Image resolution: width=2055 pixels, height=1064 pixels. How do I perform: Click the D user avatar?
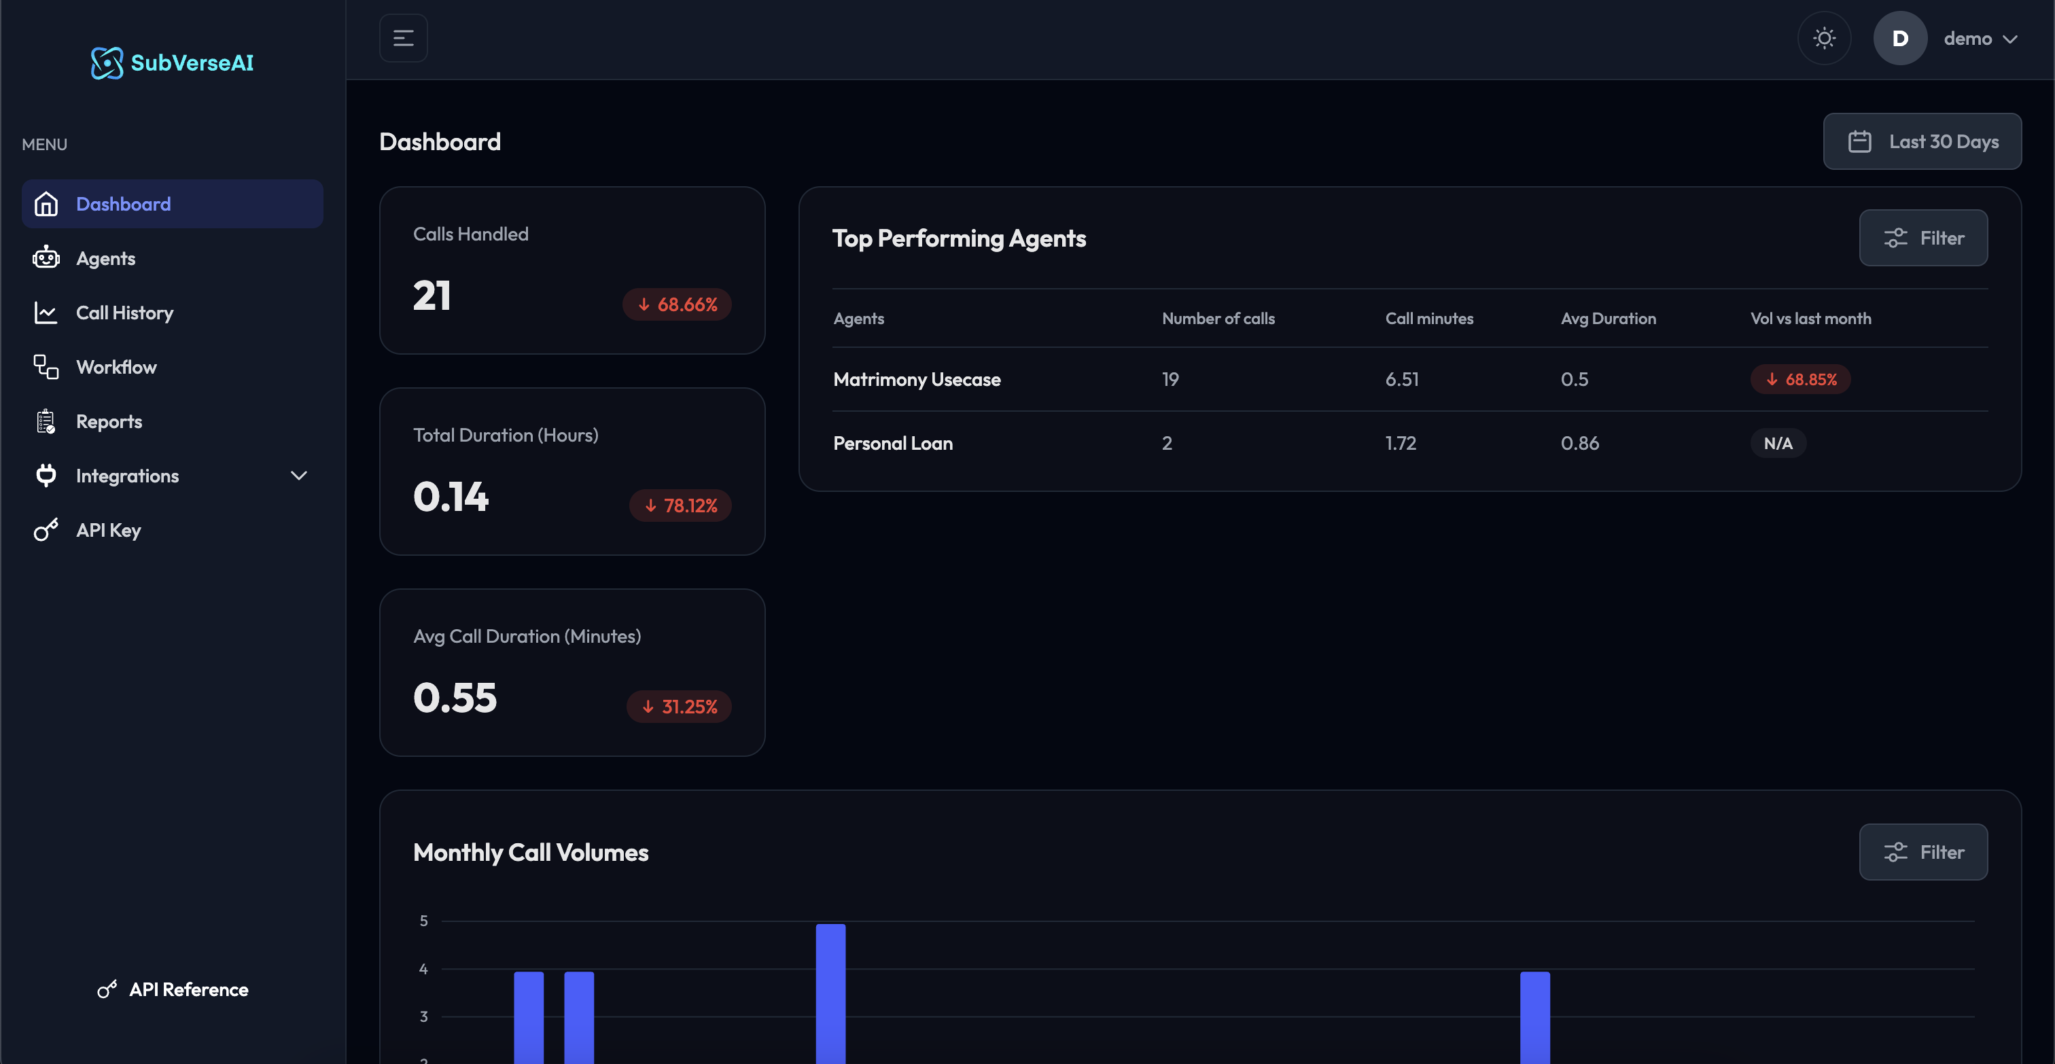pyautogui.click(x=1899, y=38)
